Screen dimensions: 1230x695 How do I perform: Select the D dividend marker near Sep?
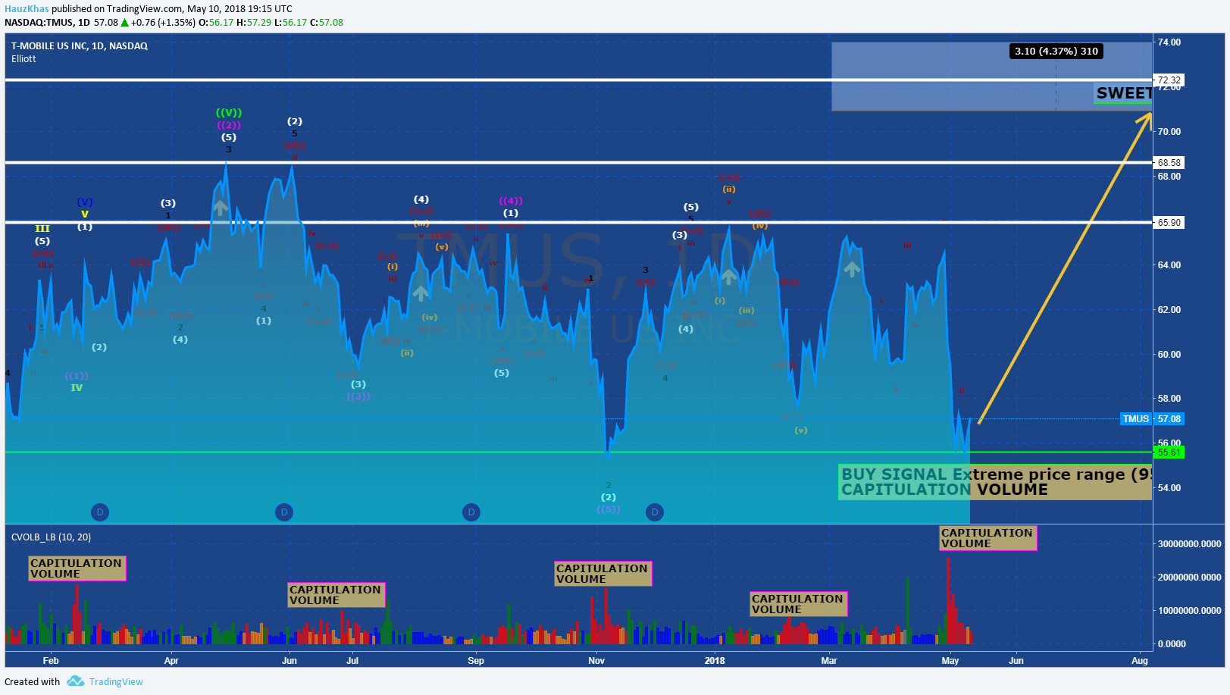pos(471,512)
